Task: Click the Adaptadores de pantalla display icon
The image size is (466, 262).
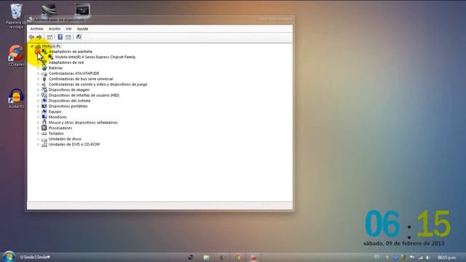Action: 44,52
